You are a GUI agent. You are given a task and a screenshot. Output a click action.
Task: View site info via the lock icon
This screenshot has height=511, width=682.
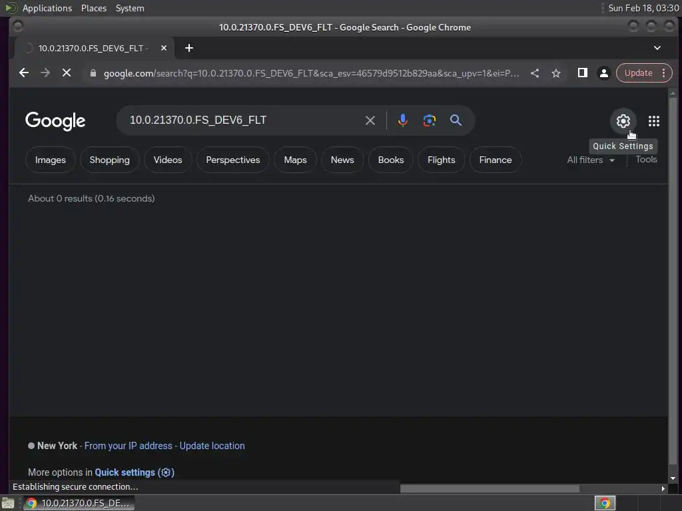click(93, 73)
